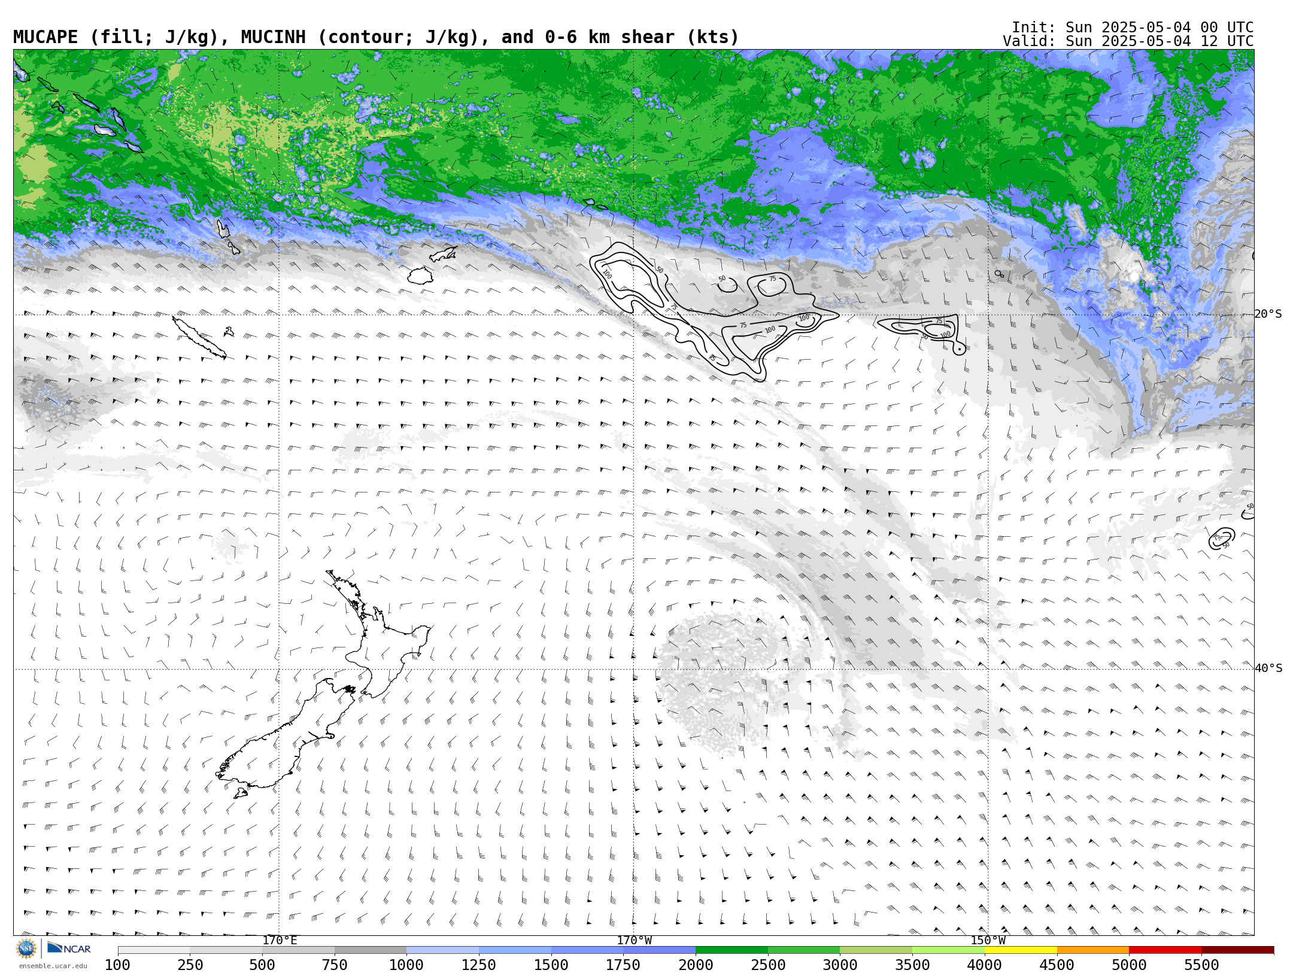Click the "20°S" latitude label
1293x973 pixels.
coord(1268,314)
